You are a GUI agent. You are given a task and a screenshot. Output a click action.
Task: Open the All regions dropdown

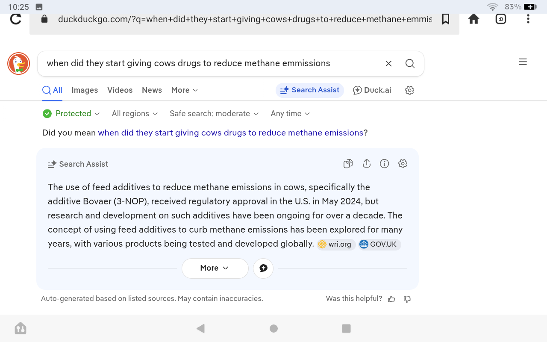click(135, 114)
